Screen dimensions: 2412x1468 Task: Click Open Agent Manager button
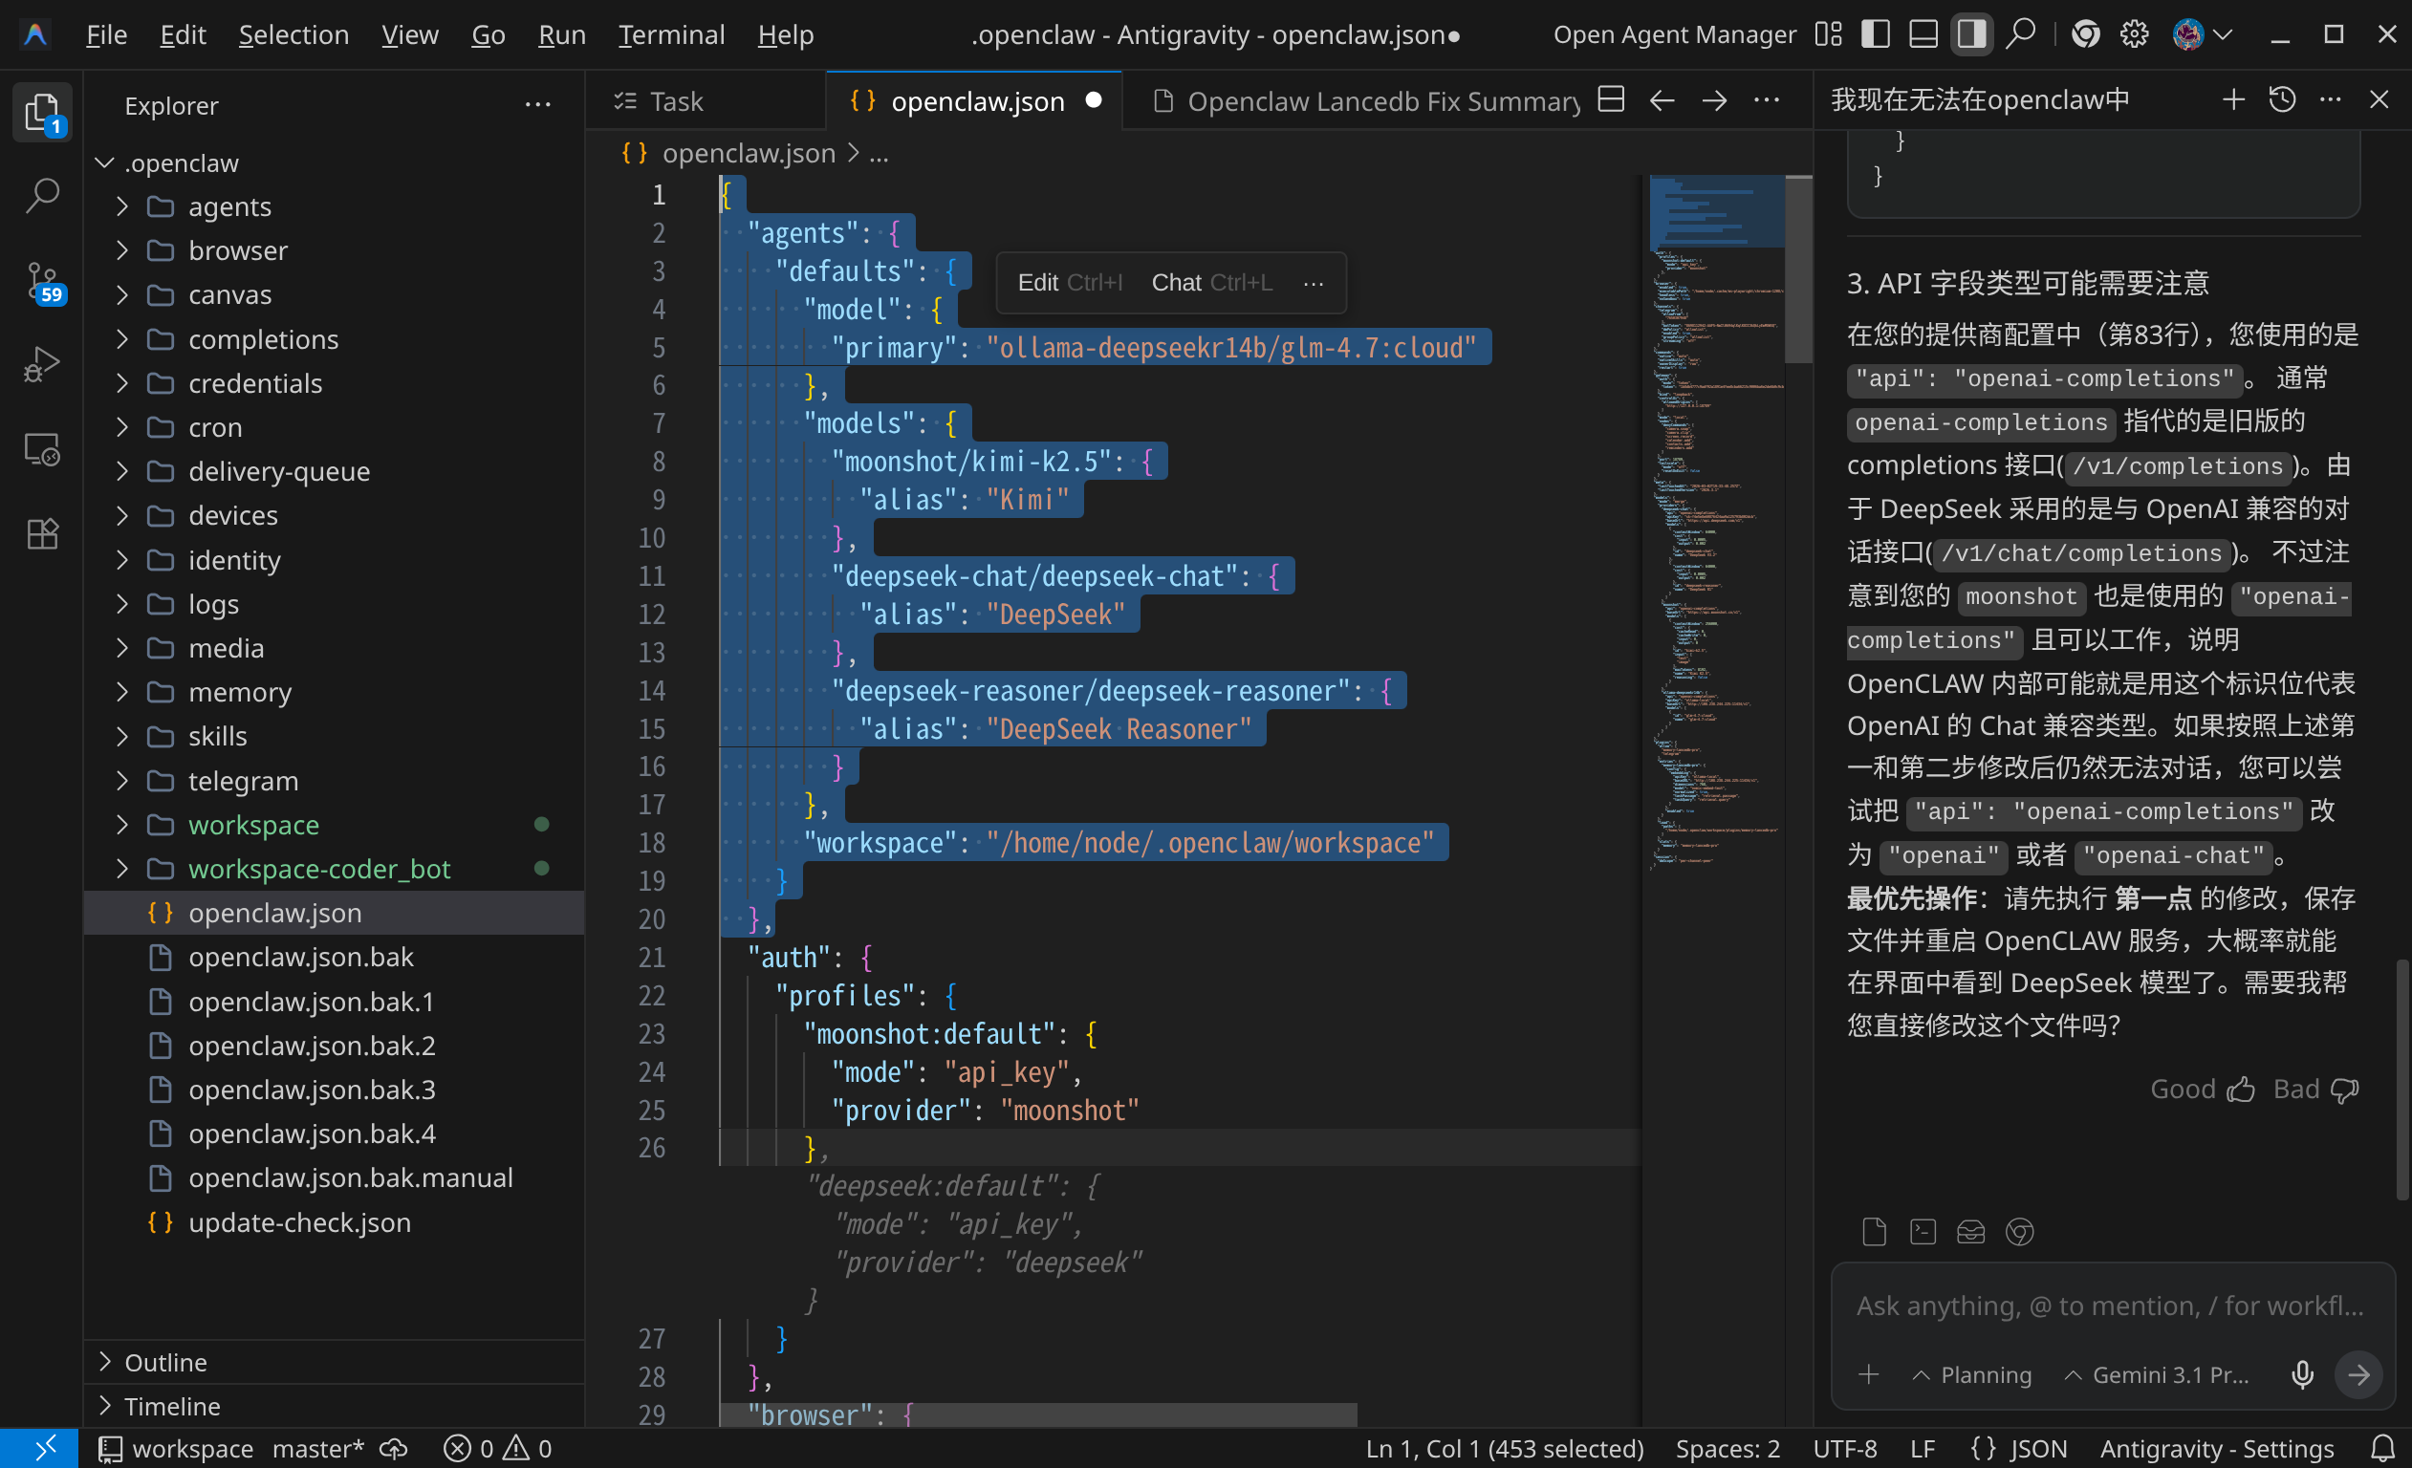[1674, 35]
